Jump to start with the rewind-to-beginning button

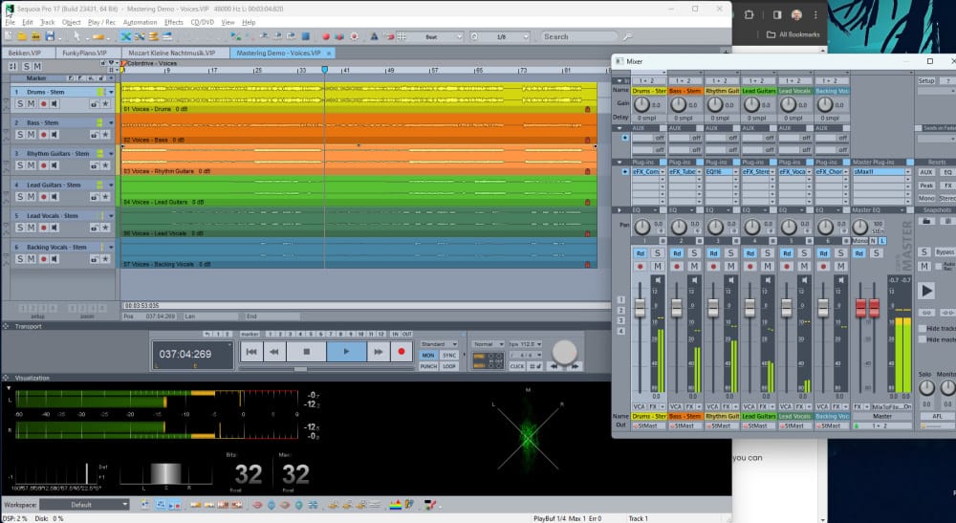(x=250, y=352)
